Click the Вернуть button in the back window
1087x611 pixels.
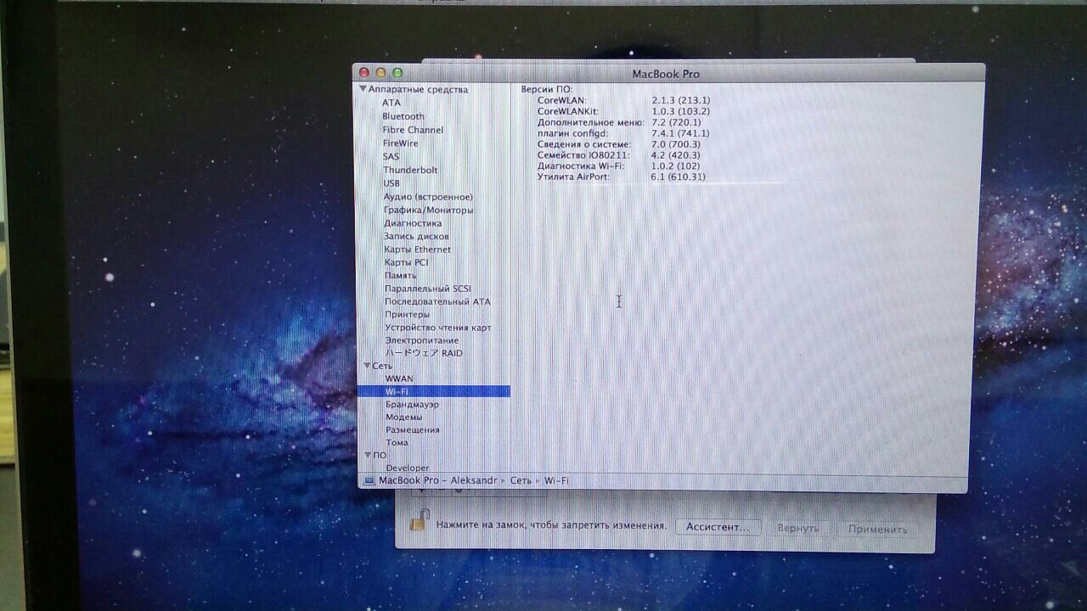[798, 528]
